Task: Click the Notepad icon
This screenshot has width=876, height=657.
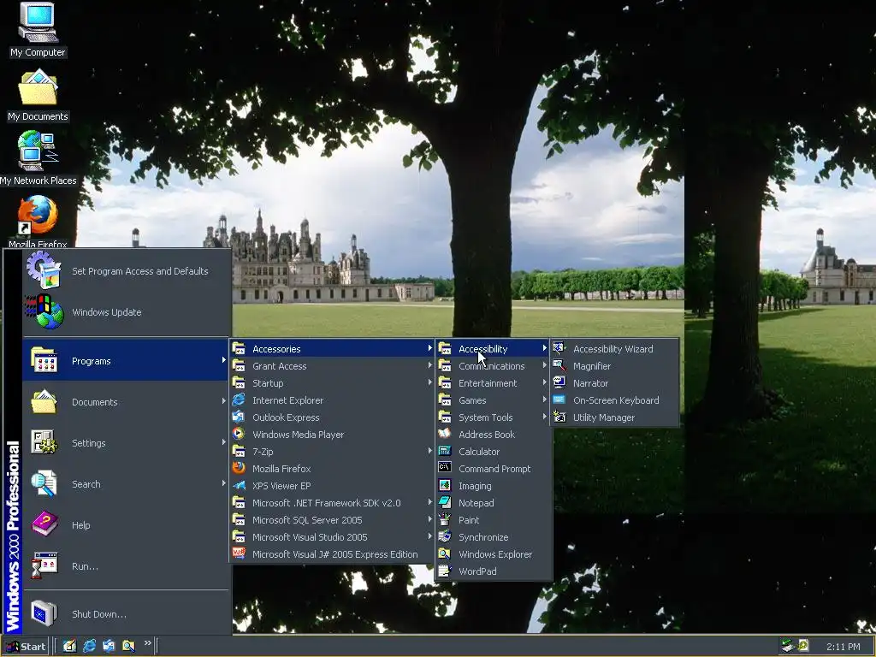Action: tap(445, 503)
